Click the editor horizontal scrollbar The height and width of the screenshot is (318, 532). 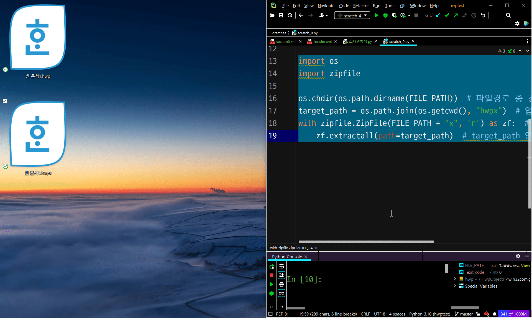point(366,242)
